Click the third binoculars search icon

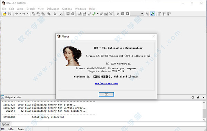coord(43,14)
